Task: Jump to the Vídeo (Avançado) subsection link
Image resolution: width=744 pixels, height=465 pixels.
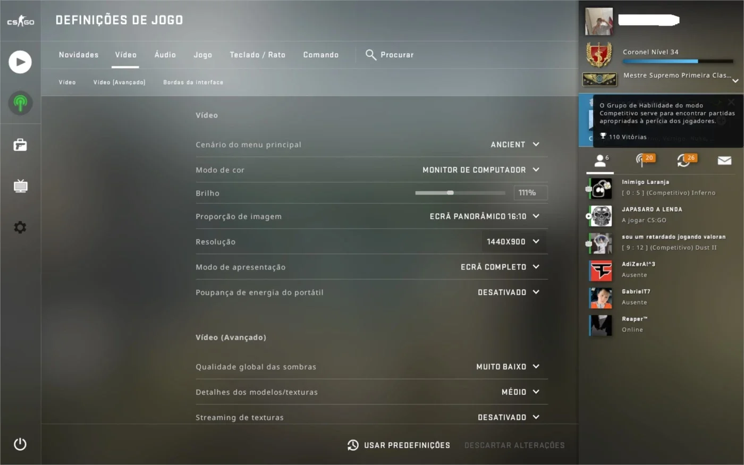Action: pos(119,82)
